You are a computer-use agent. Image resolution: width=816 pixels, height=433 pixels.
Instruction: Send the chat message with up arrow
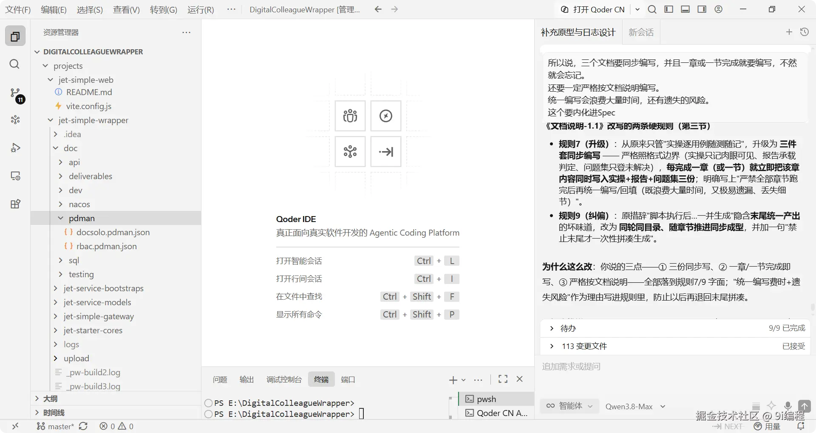(805, 406)
